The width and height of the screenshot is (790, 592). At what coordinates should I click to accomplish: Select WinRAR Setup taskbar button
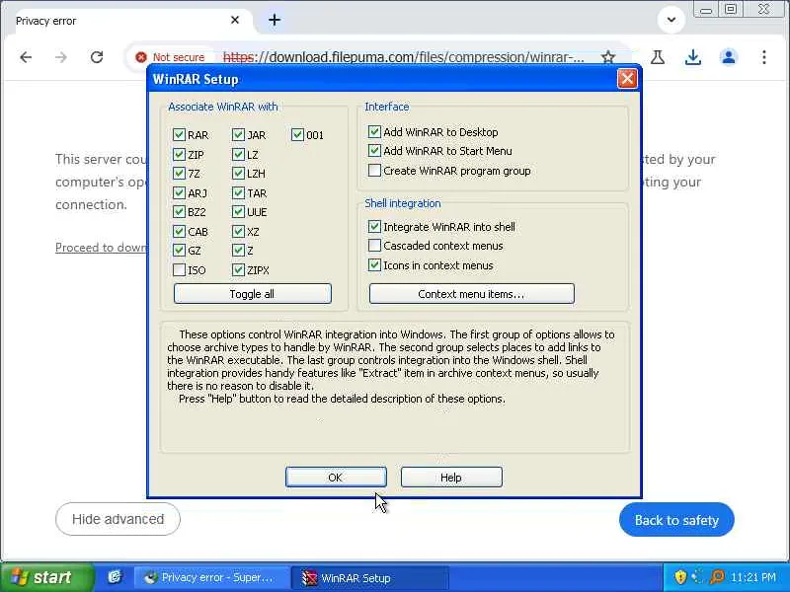[368, 577]
